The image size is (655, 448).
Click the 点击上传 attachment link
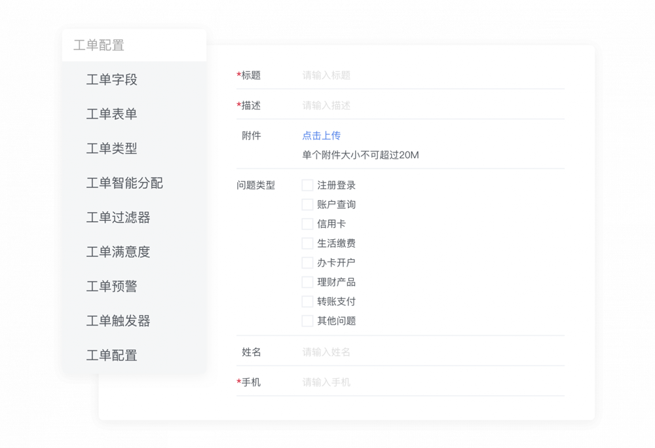point(321,136)
